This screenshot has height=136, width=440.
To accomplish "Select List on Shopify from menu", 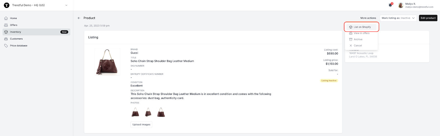I will [362, 27].
